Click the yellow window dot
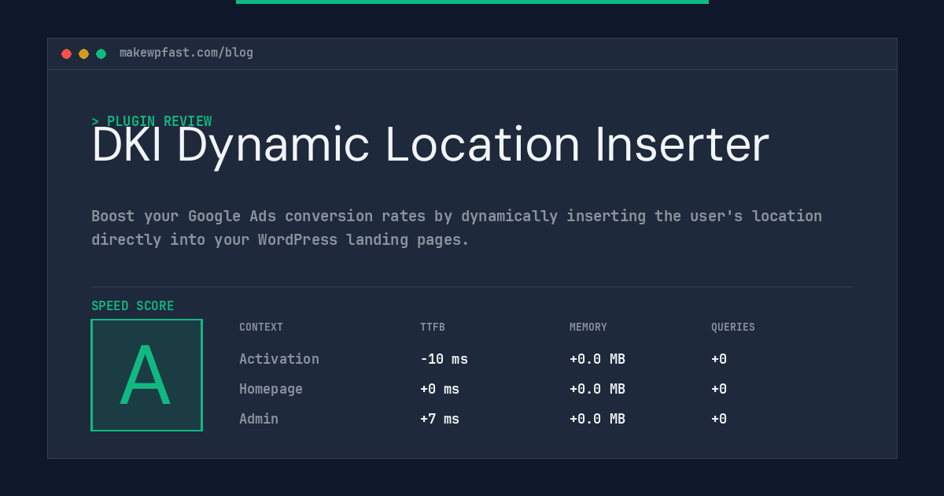 [83, 54]
